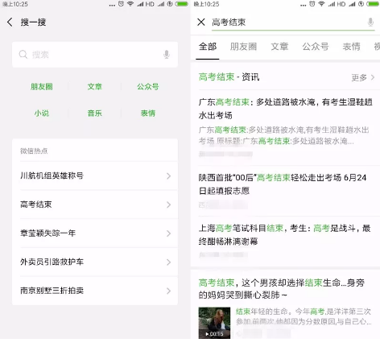The height and width of the screenshot is (351, 380).
Task: Open hot topic 川航机组英雄称号
Action: point(95,175)
